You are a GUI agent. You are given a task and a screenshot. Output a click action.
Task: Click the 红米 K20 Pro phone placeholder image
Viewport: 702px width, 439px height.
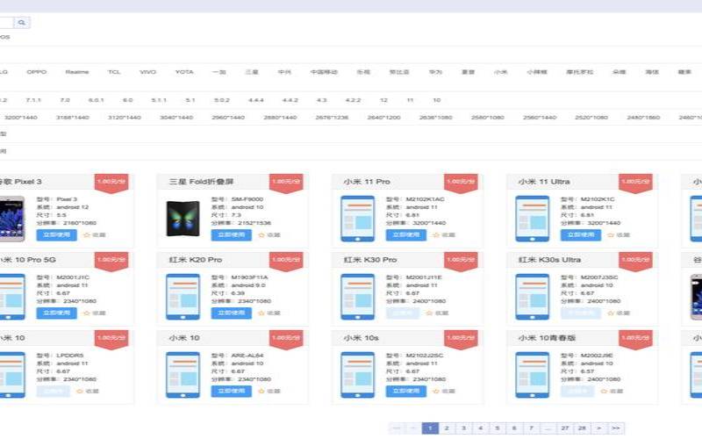183,297
